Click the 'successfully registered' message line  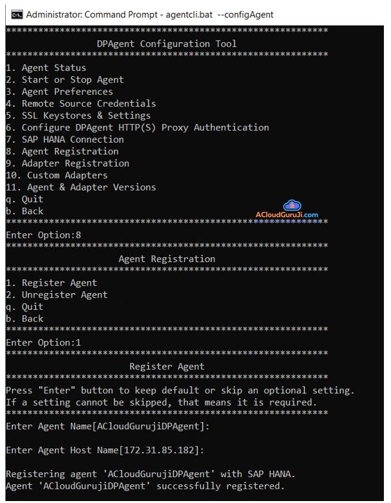pos(145,486)
